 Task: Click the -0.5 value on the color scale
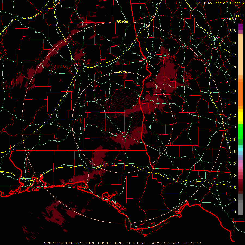coord(232,188)
